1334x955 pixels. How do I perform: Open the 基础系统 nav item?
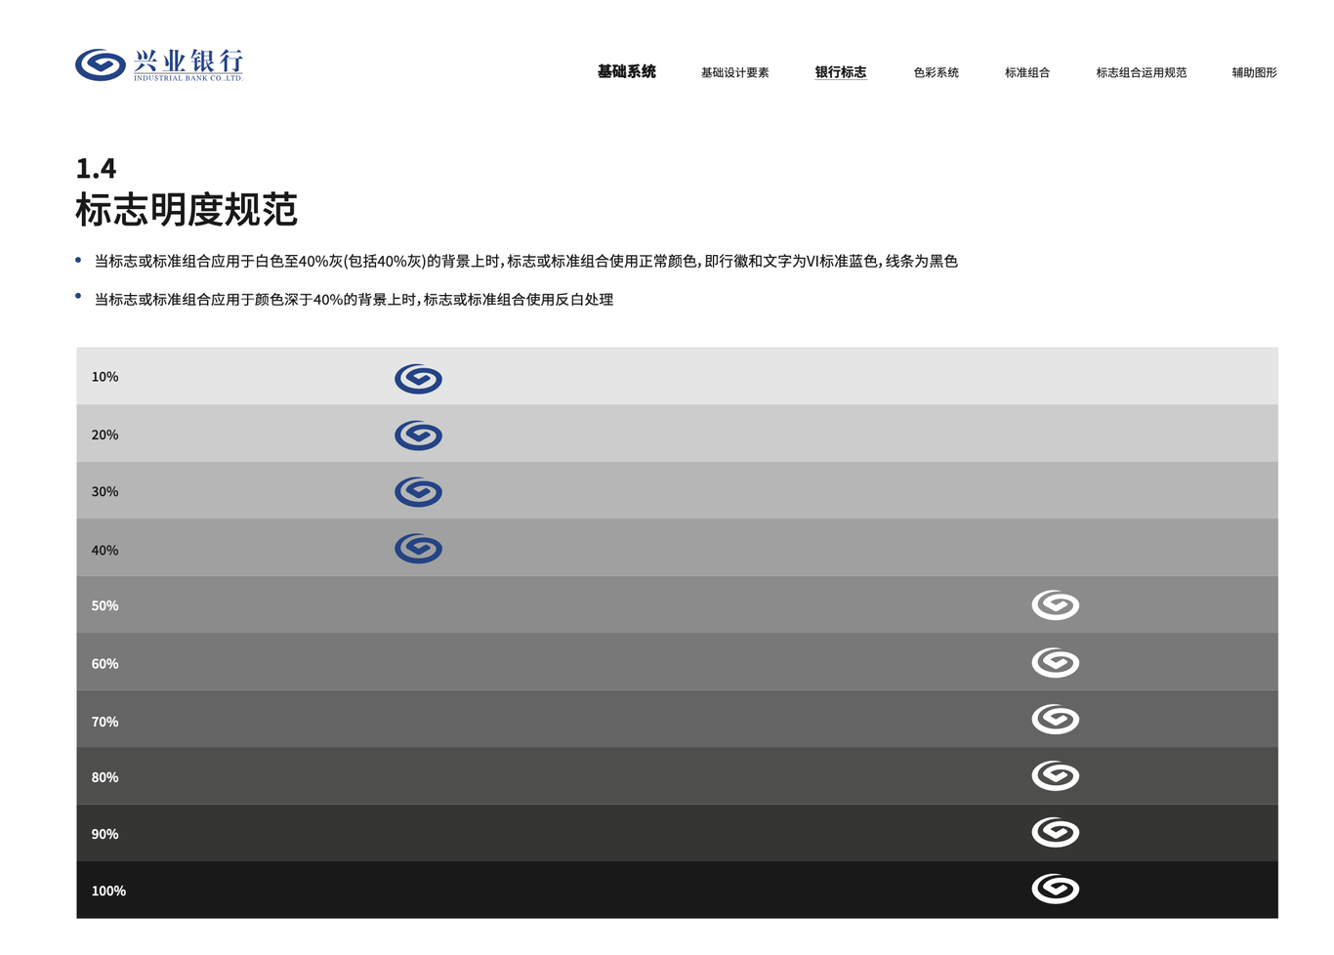pyautogui.click(x=627, y=72)
